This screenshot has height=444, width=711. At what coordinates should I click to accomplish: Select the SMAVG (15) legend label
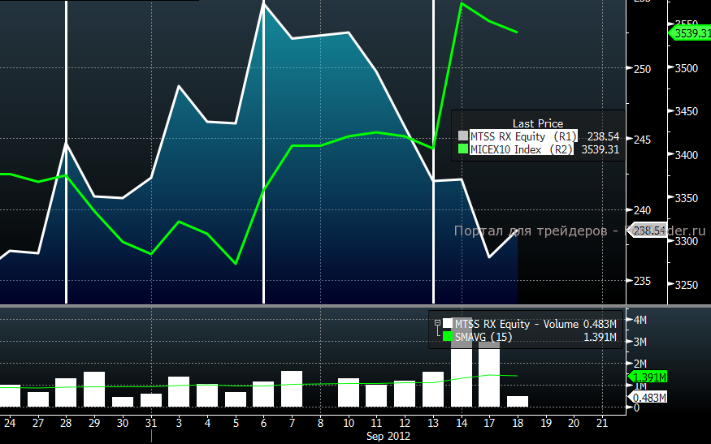pyautogui.click(x=483, y=337)
